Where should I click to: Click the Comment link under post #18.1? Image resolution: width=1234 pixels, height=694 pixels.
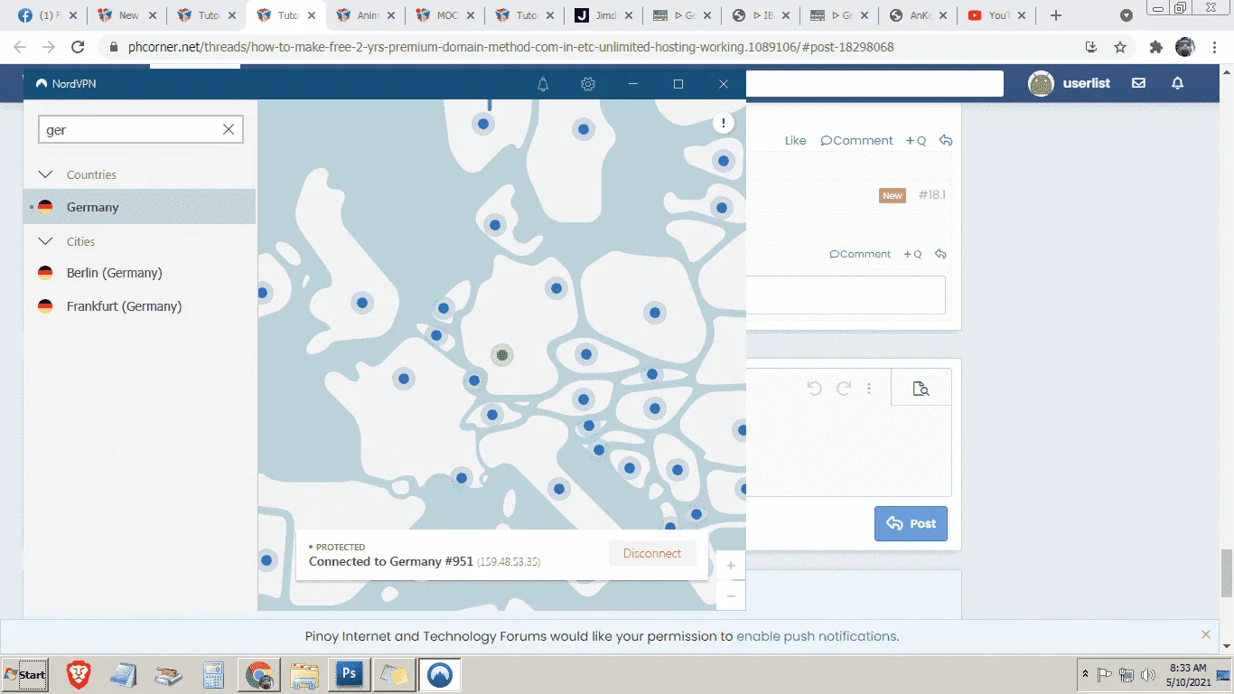point(860,254)
